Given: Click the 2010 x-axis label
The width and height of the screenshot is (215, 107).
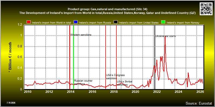Looking at the screenshot, I should (28, 92).
